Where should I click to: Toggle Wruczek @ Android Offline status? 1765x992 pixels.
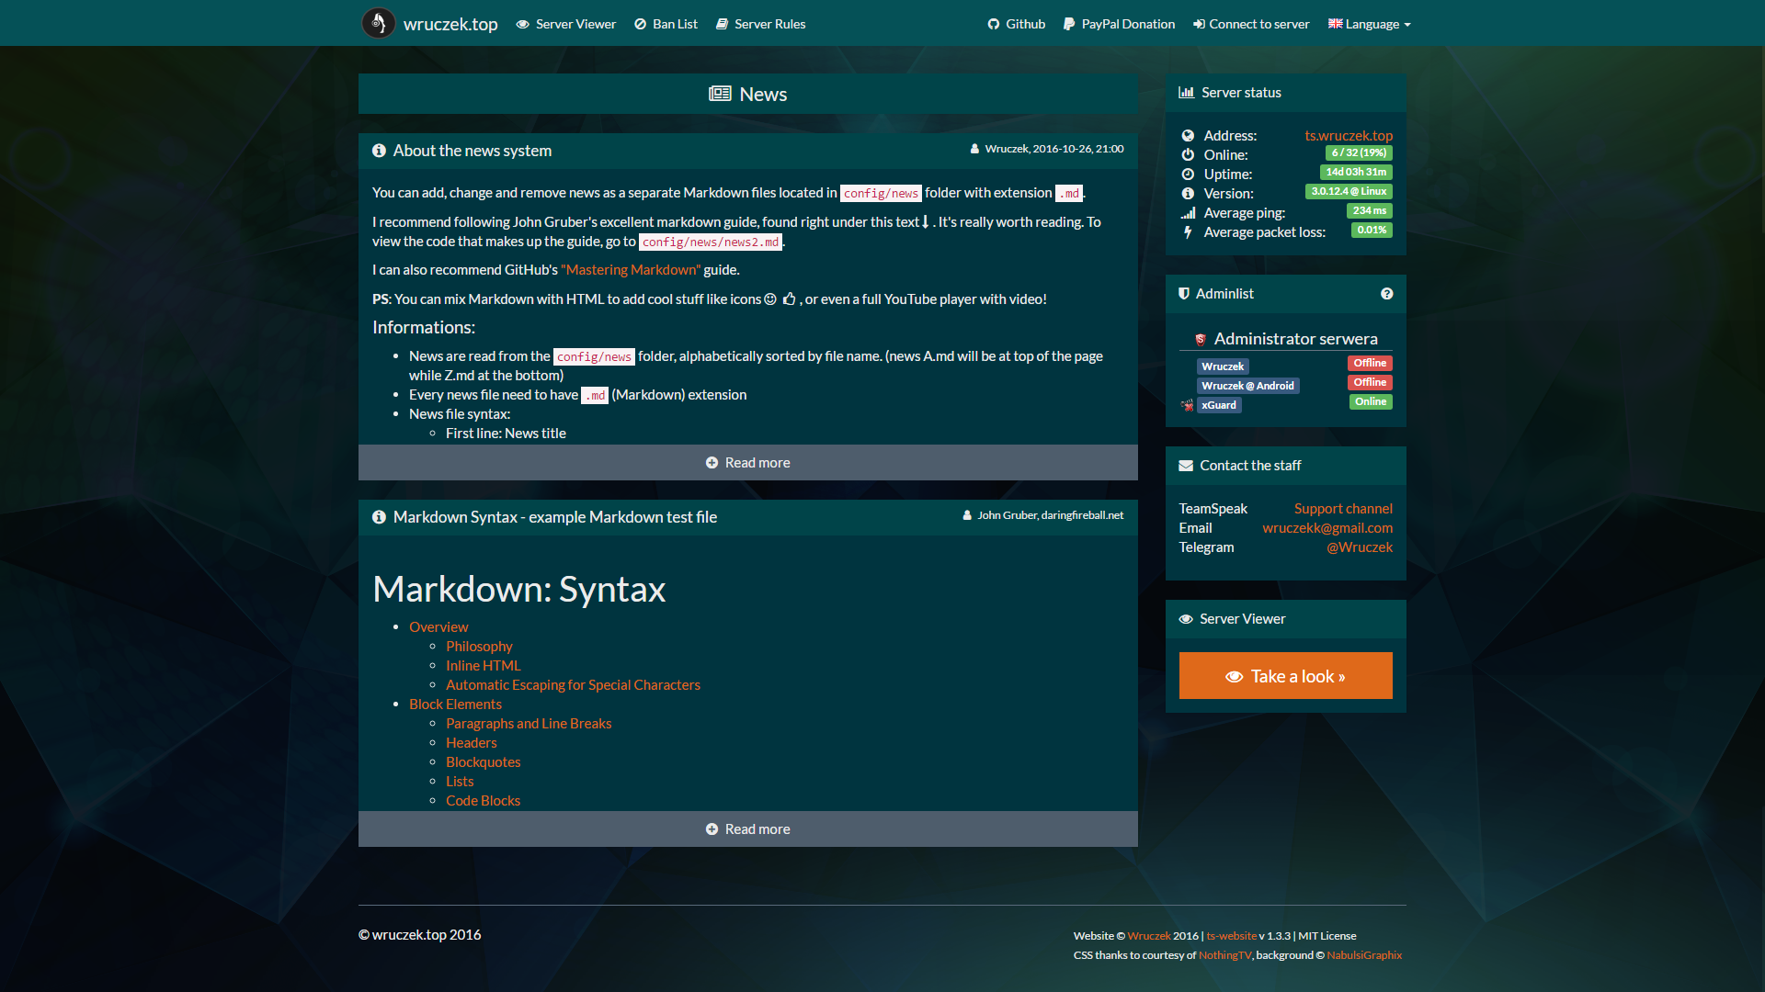pyautogui.click(x=1370, y=384)
